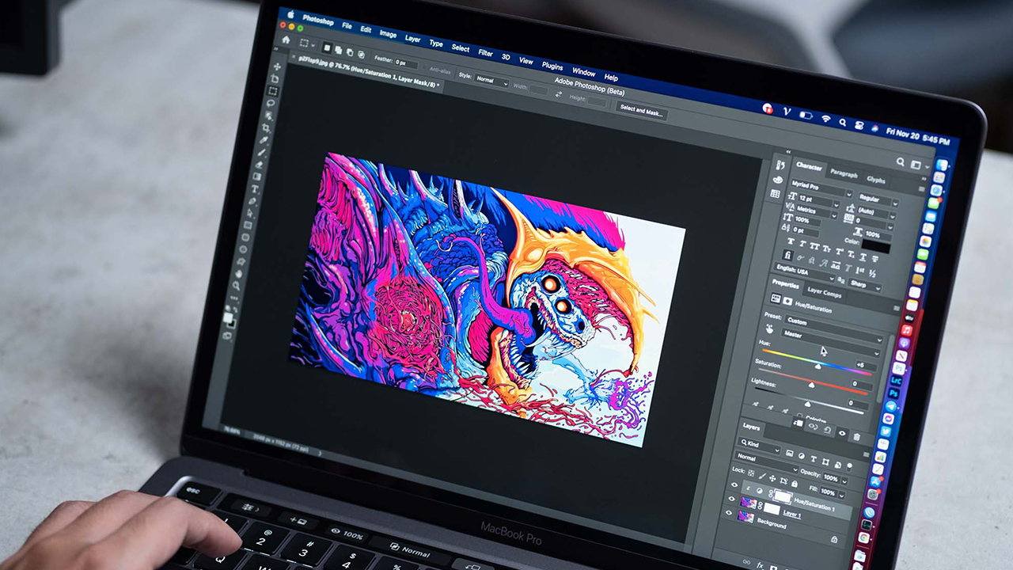Image resolution: width=1013 pixels, height=570 pixels.
Task: Click the Layer 1 thumbnail
Action: pyautogui.click(x=747, y=502)
